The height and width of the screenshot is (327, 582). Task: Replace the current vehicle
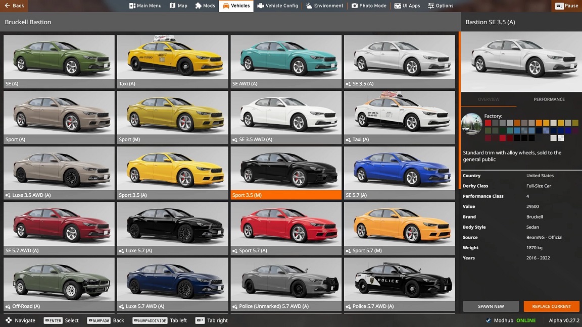point(551,306)
